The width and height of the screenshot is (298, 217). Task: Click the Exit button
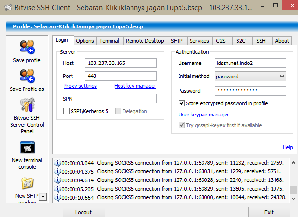(269, 212)
